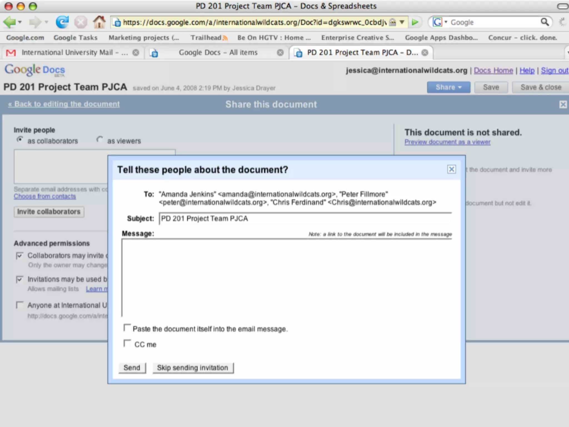This screenshot has width=569, height=427.
Task: Click Preview document as a viewer link
Action: (447, 142)
